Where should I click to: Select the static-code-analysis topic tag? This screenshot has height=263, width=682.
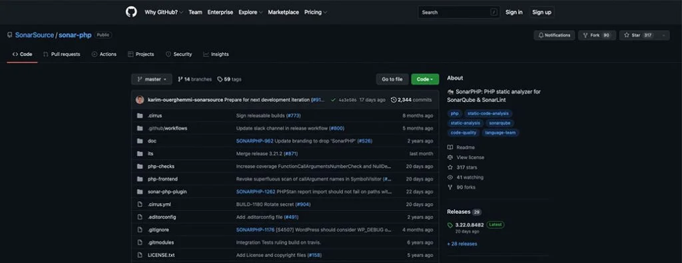488,113
